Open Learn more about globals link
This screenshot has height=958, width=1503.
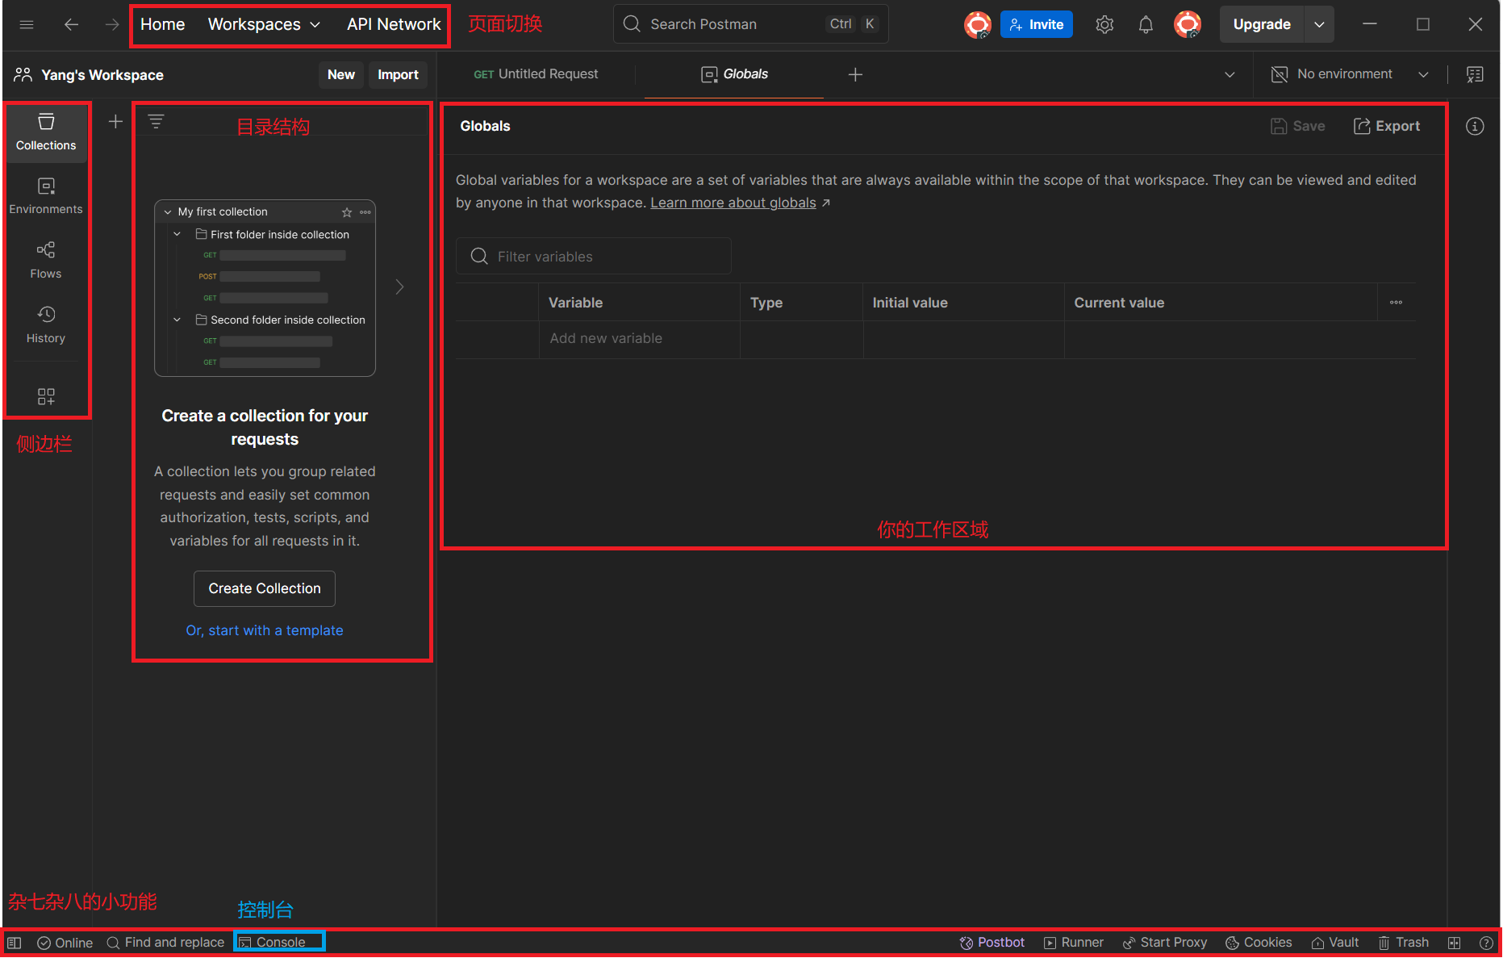click(733, 203)
